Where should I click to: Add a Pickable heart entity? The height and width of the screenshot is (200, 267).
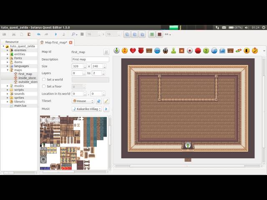click(133, 50)
